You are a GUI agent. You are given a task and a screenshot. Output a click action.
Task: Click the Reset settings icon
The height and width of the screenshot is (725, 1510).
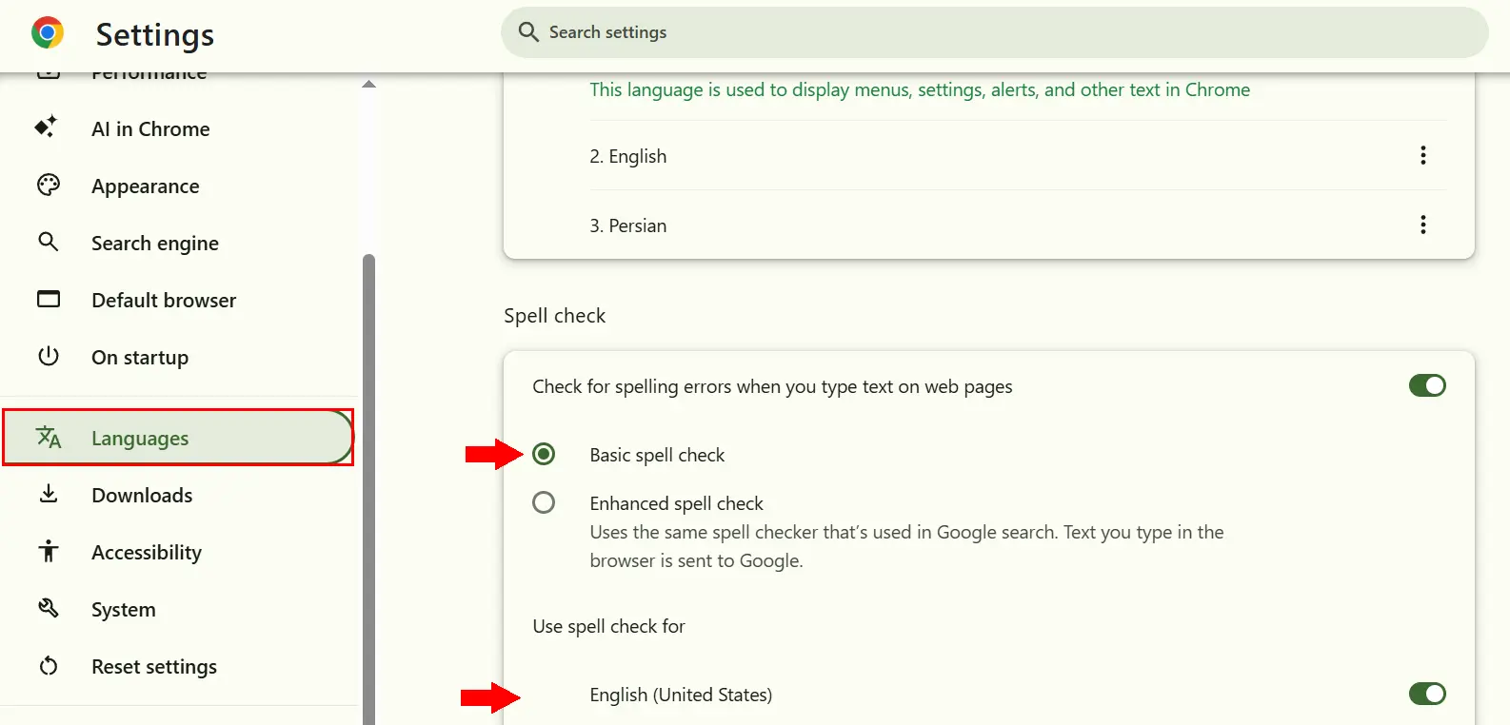pyautogui.click(x=49, y=666)
